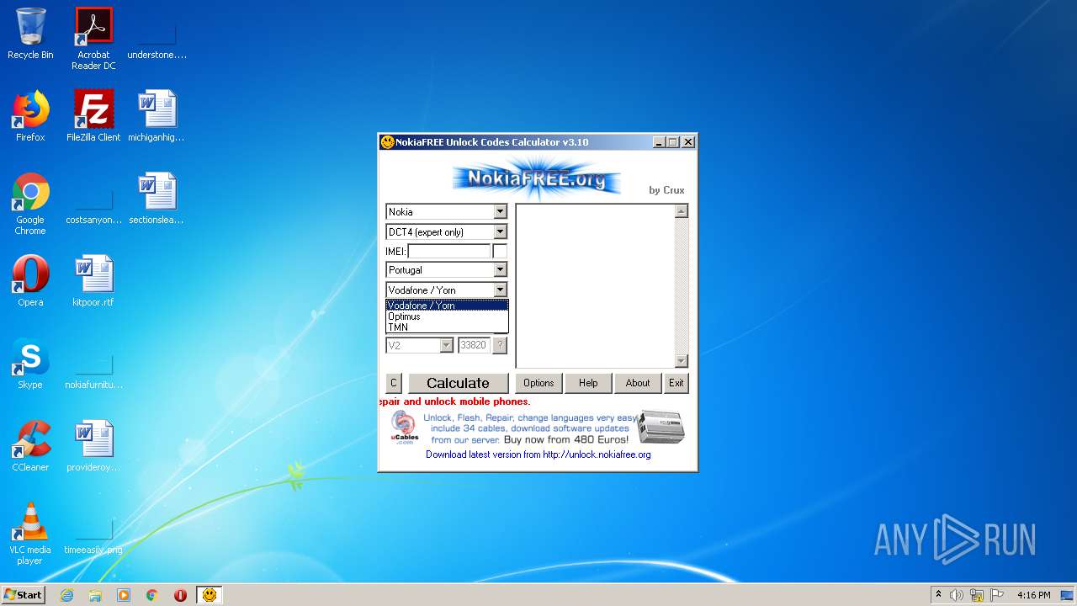Open Internet Explorer from taskbar

click(67, 595)
